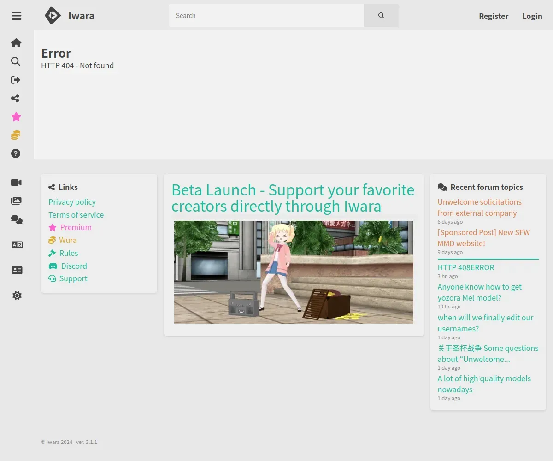553x461 pixels.
Task: Open the '关于圣杯战争 Some questions' topic
Action: tap(488, 354)
